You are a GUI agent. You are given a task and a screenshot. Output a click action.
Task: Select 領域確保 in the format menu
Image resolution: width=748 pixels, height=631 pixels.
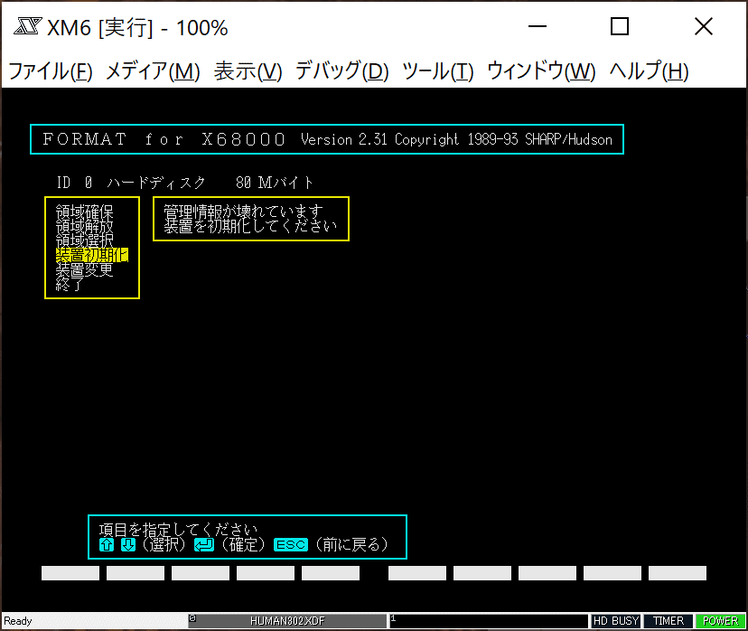click(x=84, y=212)
